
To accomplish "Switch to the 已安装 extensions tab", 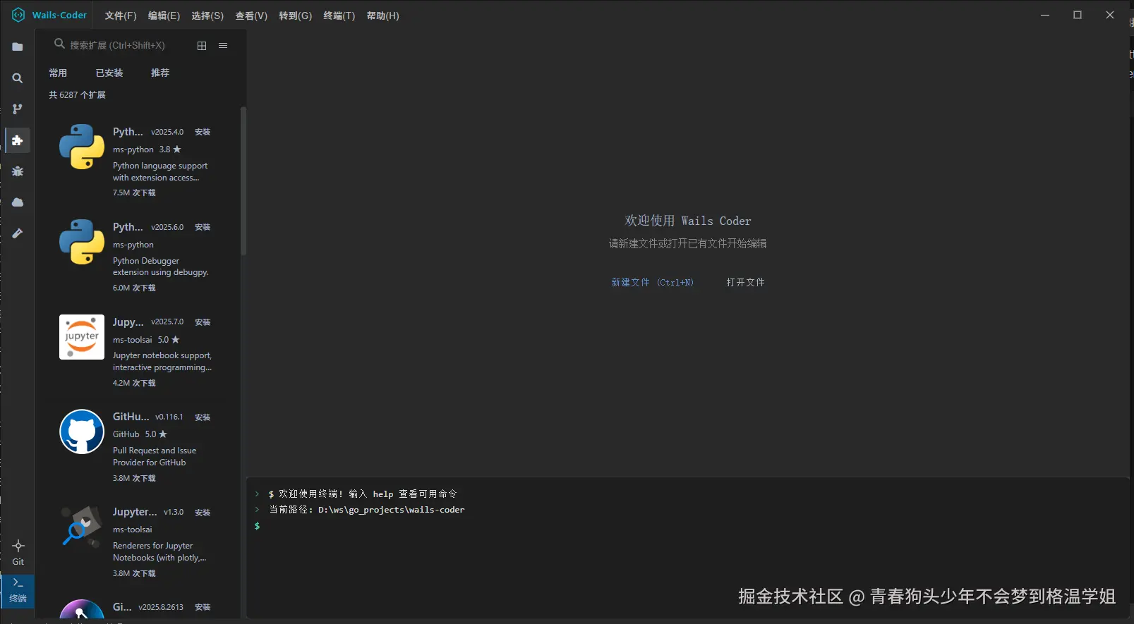I will click(109, 73).
